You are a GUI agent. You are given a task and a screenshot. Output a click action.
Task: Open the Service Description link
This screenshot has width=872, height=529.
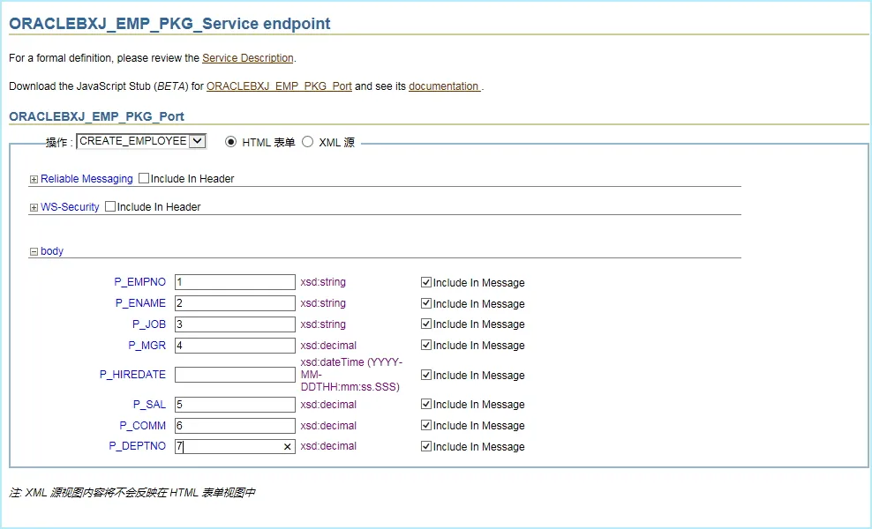(247, 58)
